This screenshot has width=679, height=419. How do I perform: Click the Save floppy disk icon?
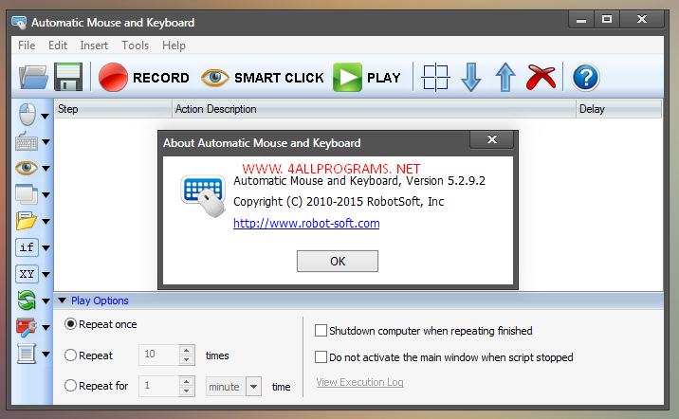click(x=68, y=77)
